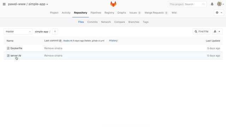Copy commit SHA with clipboard icon
The height and width of the screenshot is (127, 226).
61,41
